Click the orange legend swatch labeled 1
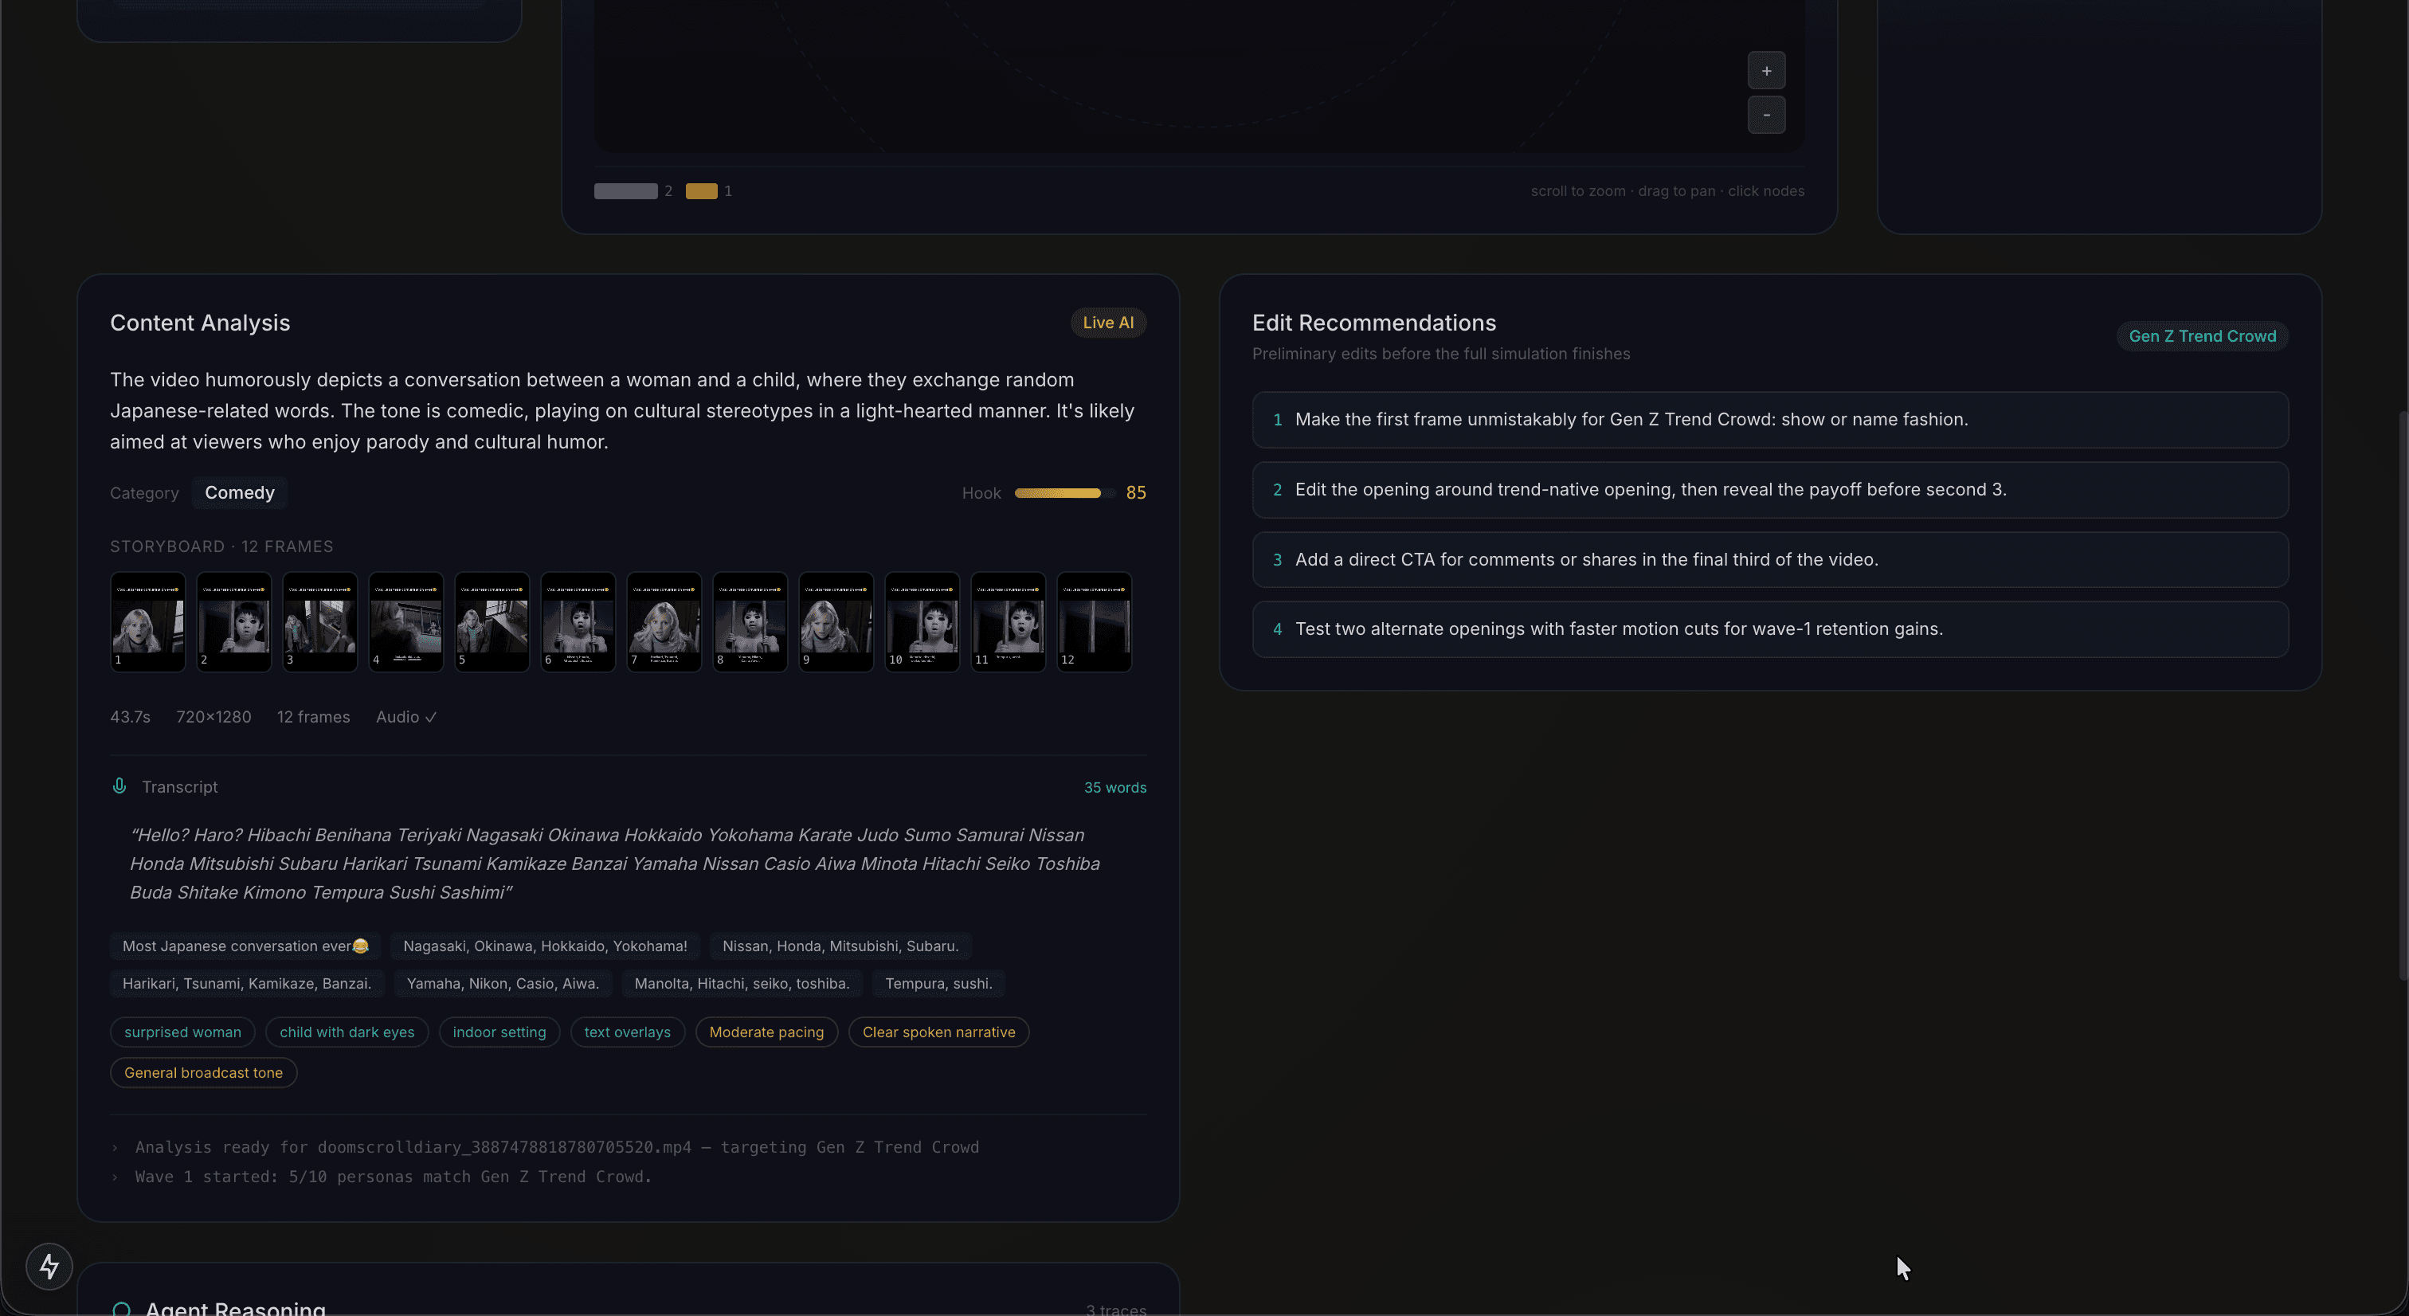Screen dimensions: 2409x1316 pos(701,191)
